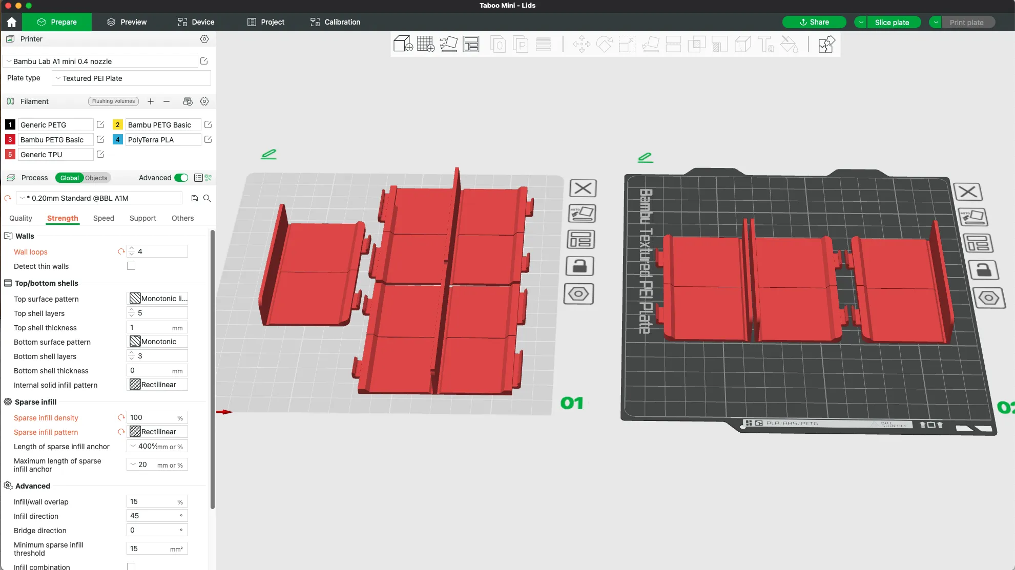Open plate 01 settings hexagon icon
Viewport: 1015px width, 570px height.
[578, 294]
